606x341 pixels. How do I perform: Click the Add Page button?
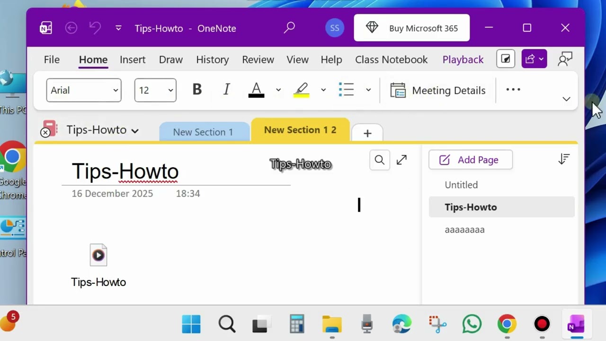(471, 160)
